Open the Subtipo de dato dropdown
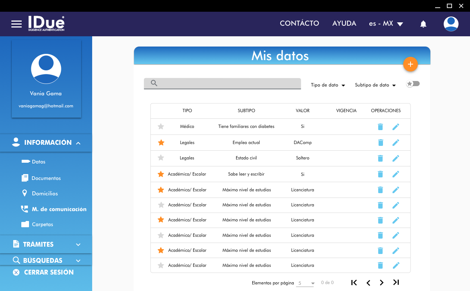 375,85
